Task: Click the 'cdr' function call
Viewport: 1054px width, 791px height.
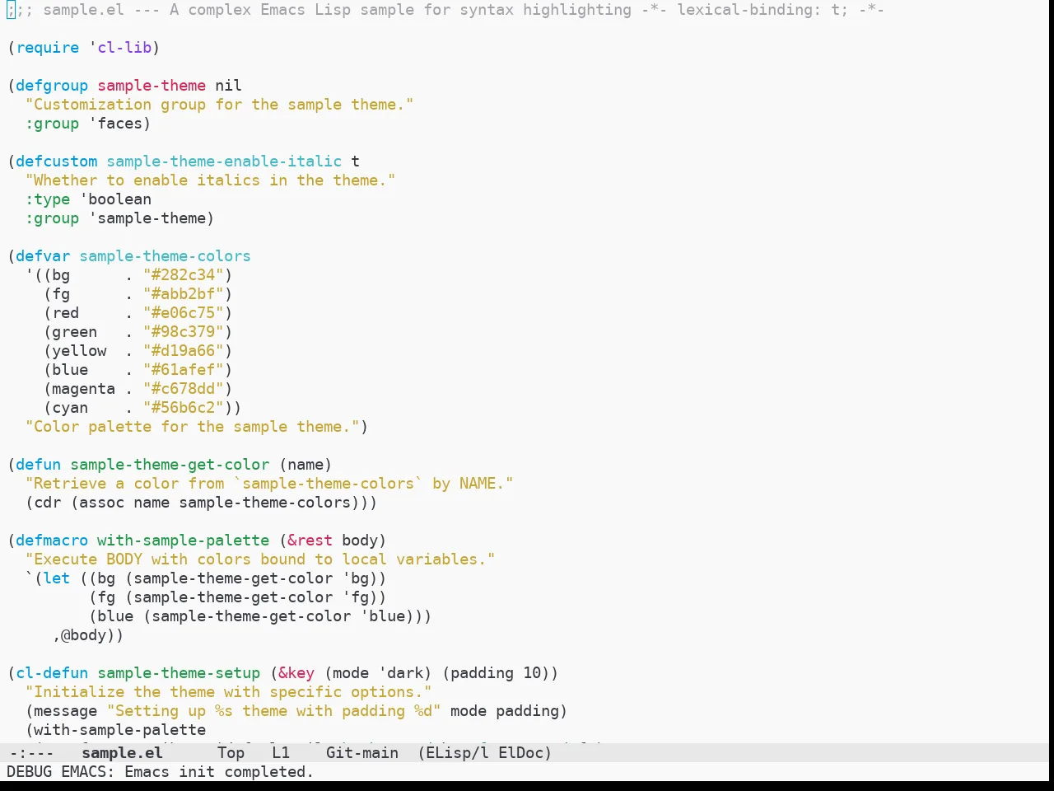Action: click(x=48, y=503)
